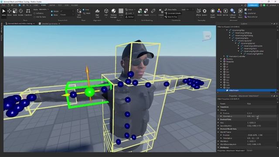Toggle the Move snap checkbox

click(x=52, y=15)
